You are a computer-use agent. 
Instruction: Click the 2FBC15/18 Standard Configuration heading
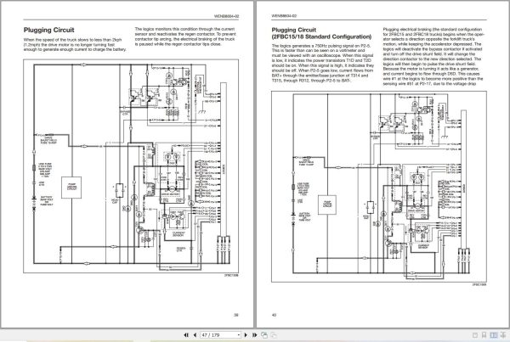pyautogui.click(x=321, y=36)
